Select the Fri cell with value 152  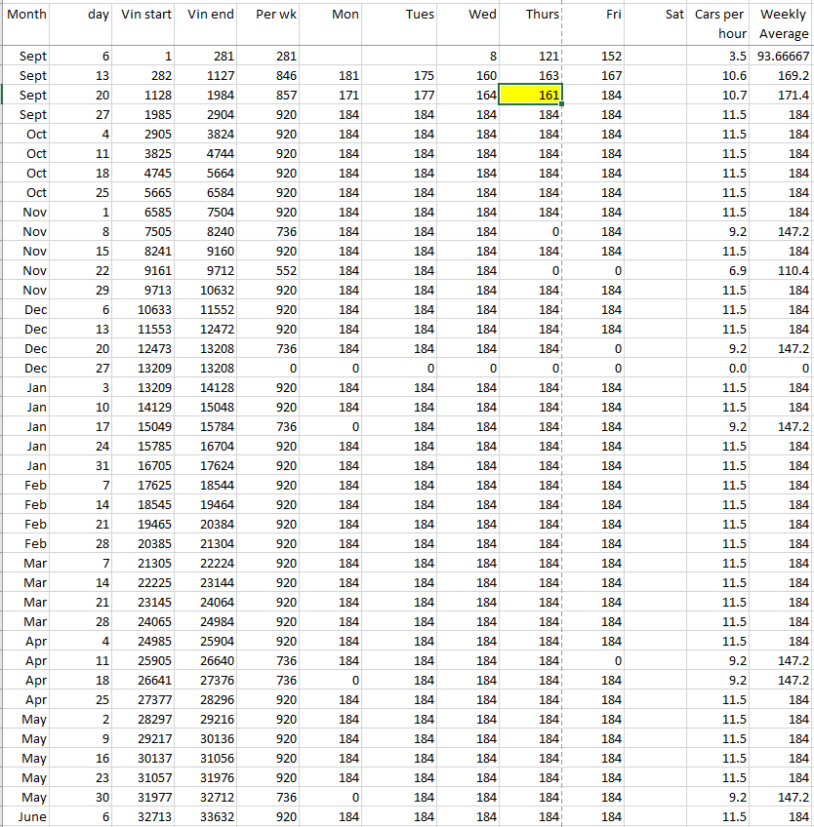click(593, 56)
